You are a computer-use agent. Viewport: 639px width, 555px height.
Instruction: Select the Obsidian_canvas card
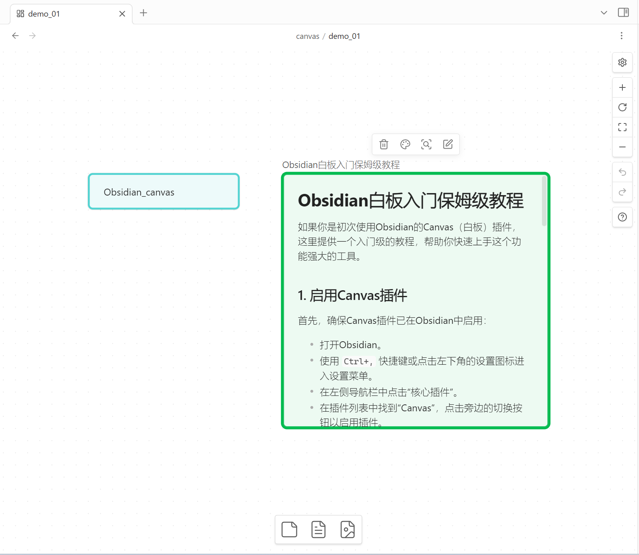[164, 191]
